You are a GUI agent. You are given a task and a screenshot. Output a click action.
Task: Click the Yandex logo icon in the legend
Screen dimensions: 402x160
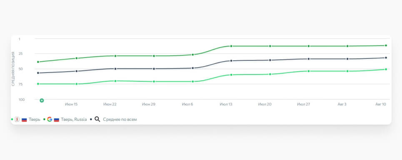(17, 120)
